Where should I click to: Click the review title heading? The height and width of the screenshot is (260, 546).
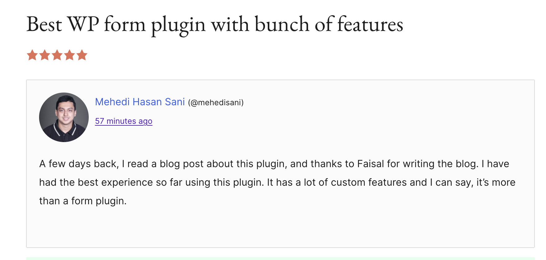point(215,24)
